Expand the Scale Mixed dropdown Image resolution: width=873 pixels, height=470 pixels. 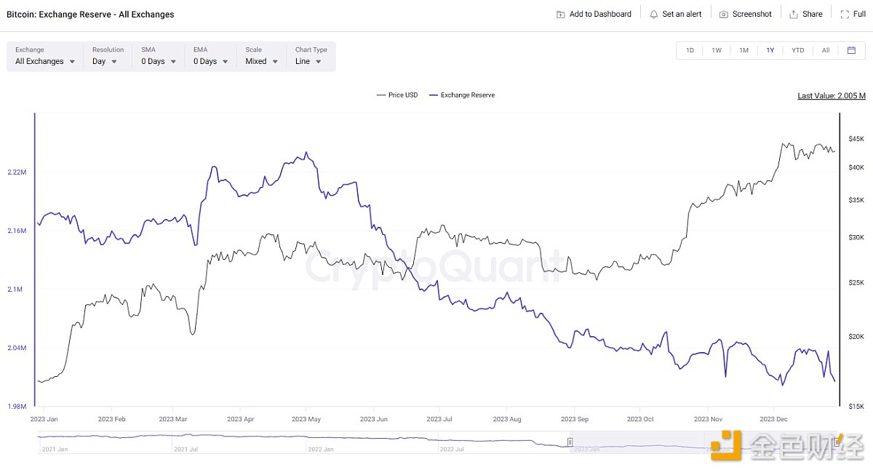coord(262,61)
